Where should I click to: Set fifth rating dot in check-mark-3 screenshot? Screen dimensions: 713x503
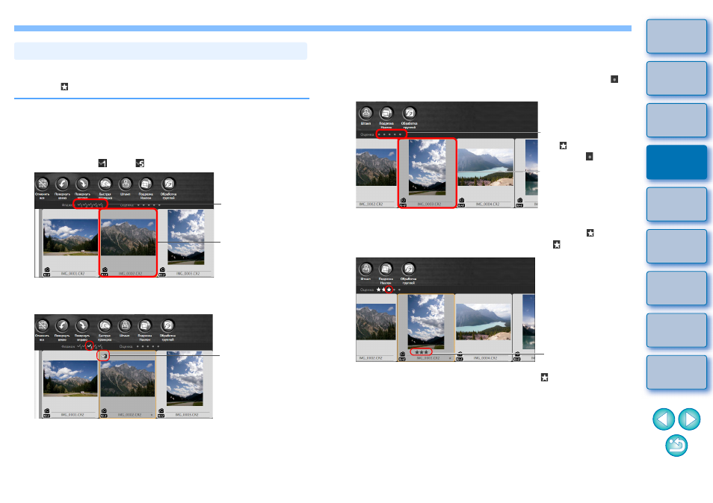pyautogui.click(x=158, y=346)
